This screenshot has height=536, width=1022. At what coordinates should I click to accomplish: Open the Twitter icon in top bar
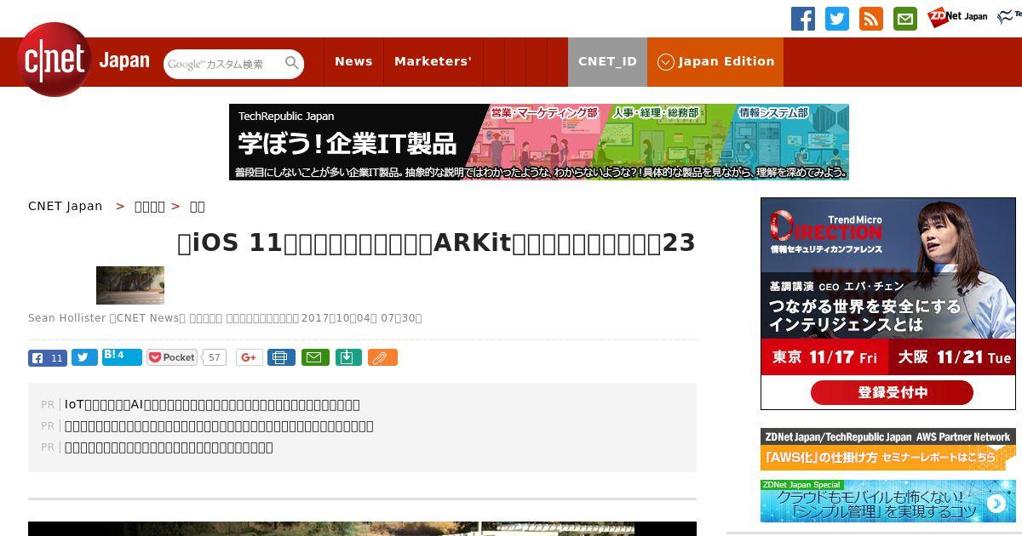837,19
